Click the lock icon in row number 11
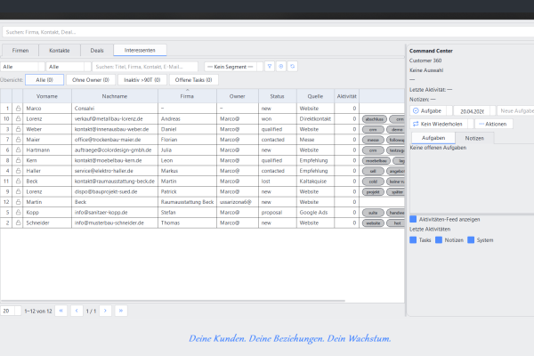534x356 pixels. (x=18, y=181)
